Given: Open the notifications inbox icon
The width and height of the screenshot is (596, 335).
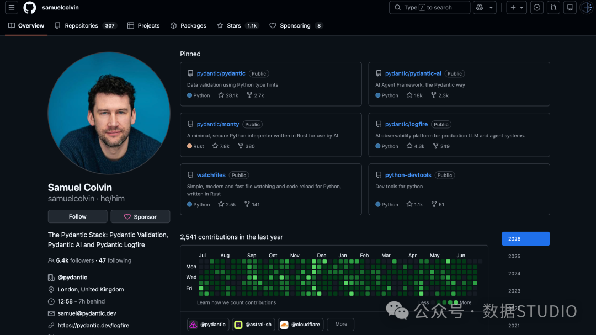Looking at the screenshot, I should click(570, 7).
